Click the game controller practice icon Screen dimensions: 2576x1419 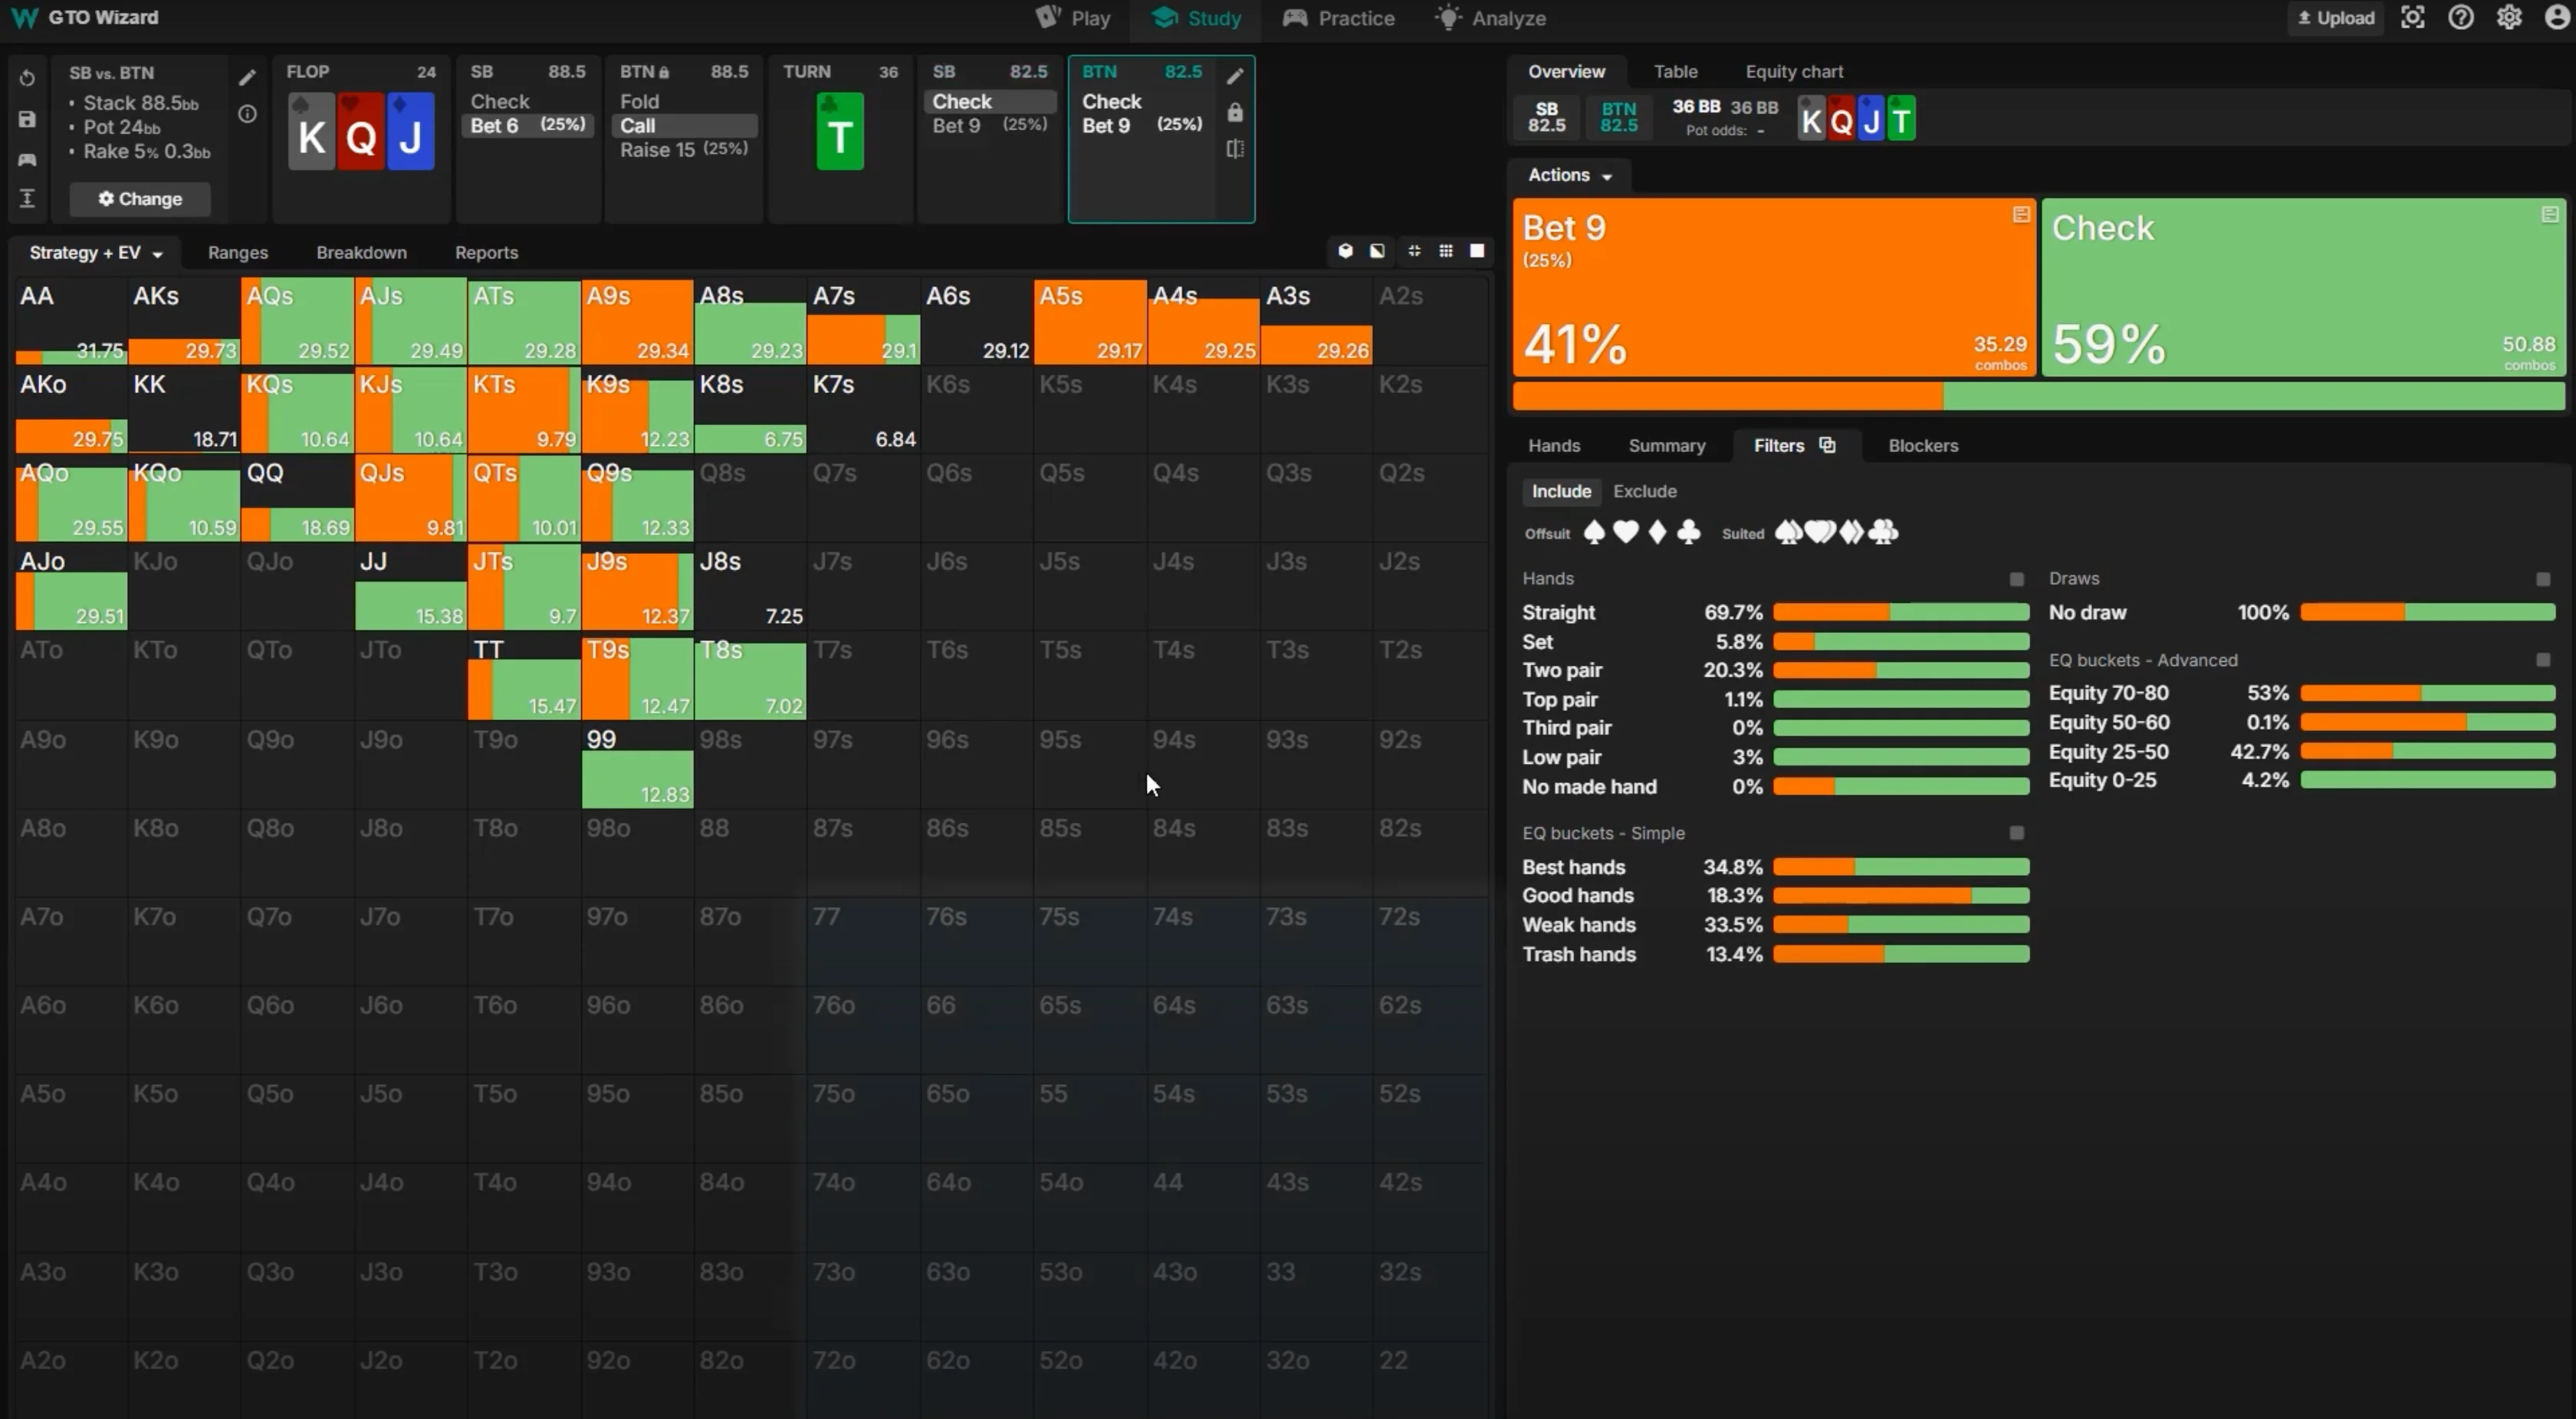click(27, 160)
